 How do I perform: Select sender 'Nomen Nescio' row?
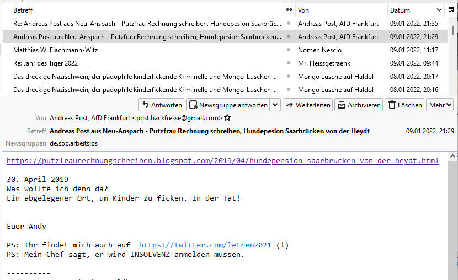[x=319, y=50]
